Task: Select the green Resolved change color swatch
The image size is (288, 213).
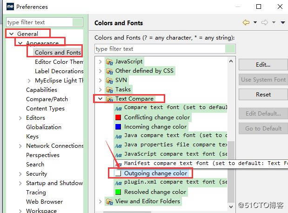Action: coord(118,192)
